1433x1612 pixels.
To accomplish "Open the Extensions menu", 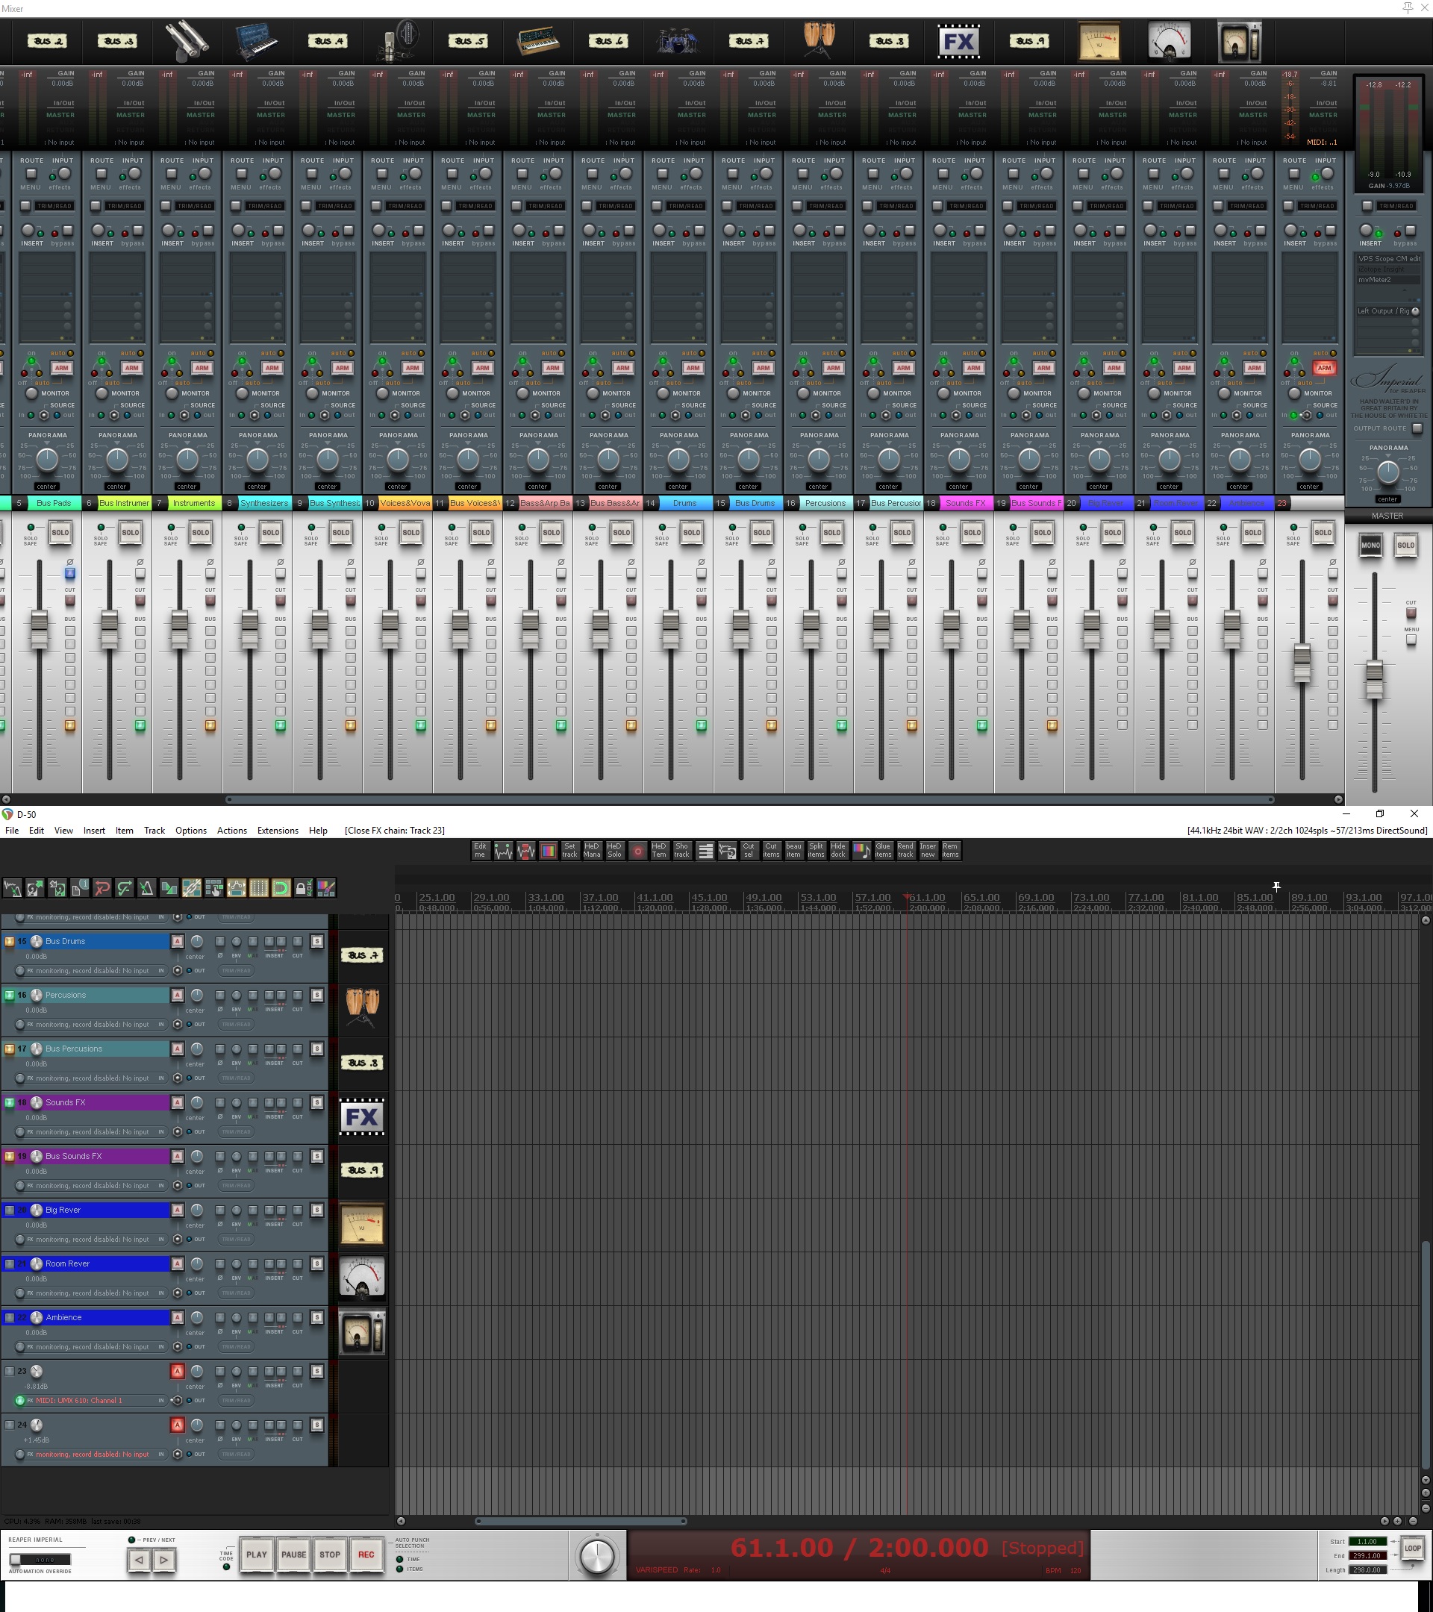I will (278, 831).
